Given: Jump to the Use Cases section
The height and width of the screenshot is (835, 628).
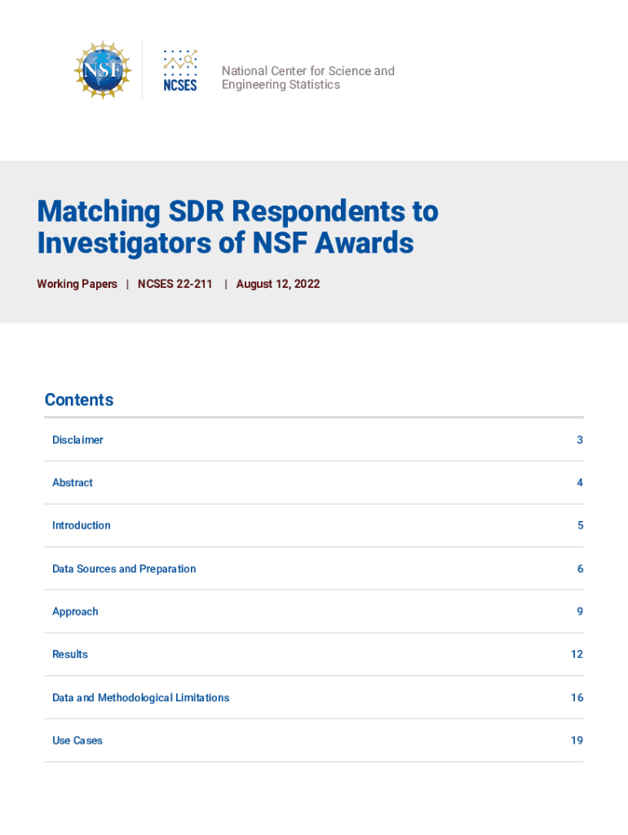Looking at the screenshot, I should coord(77,740).
